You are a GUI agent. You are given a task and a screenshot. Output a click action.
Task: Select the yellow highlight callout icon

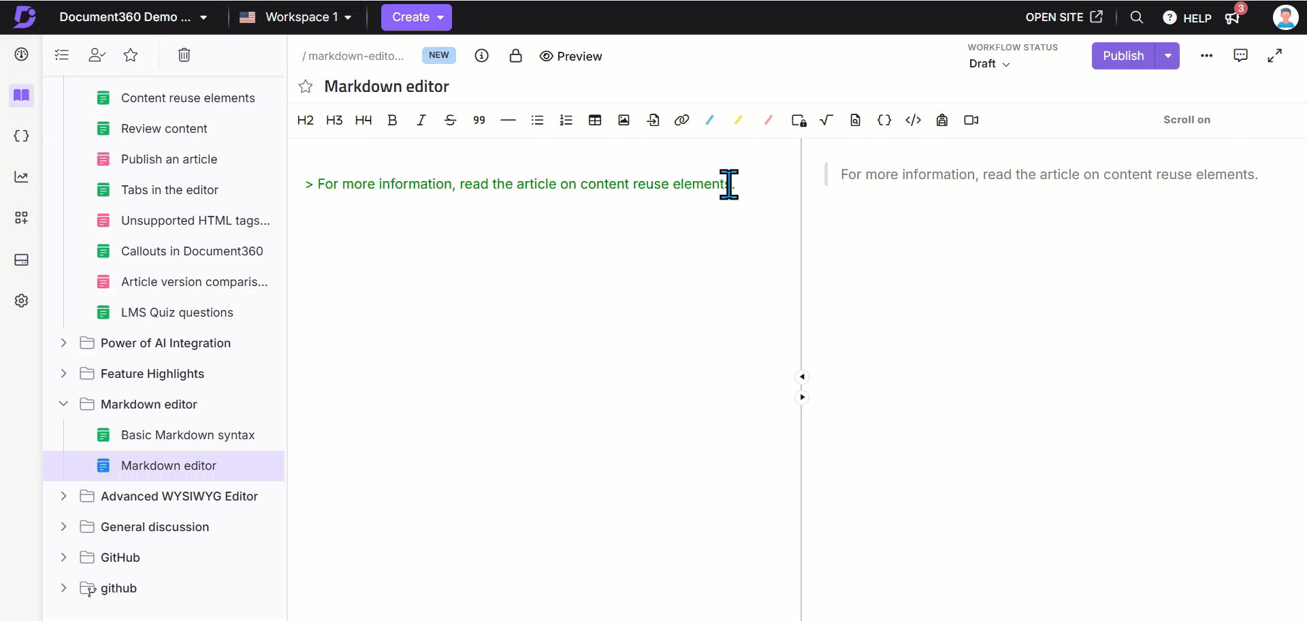[x=739, y=121]
